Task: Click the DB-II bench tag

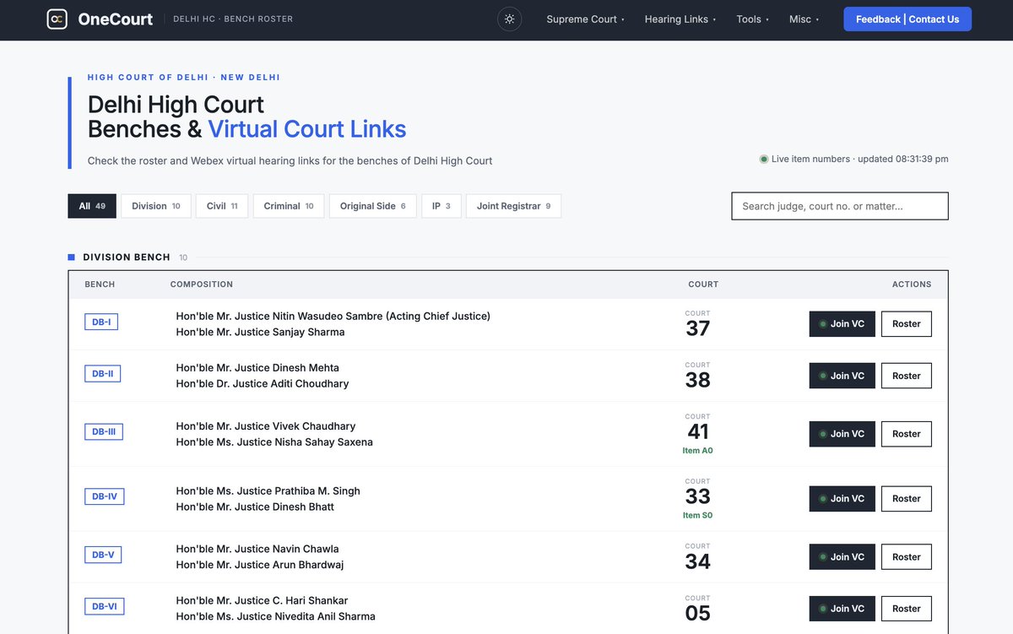Action: 103,373
